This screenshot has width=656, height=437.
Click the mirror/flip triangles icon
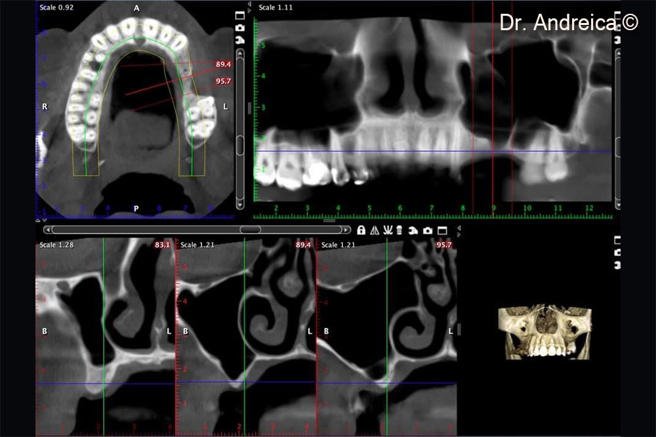click(375, 230)
